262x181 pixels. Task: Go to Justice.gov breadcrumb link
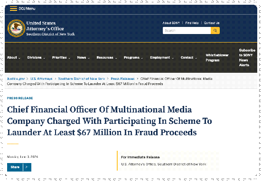point(16,79)
